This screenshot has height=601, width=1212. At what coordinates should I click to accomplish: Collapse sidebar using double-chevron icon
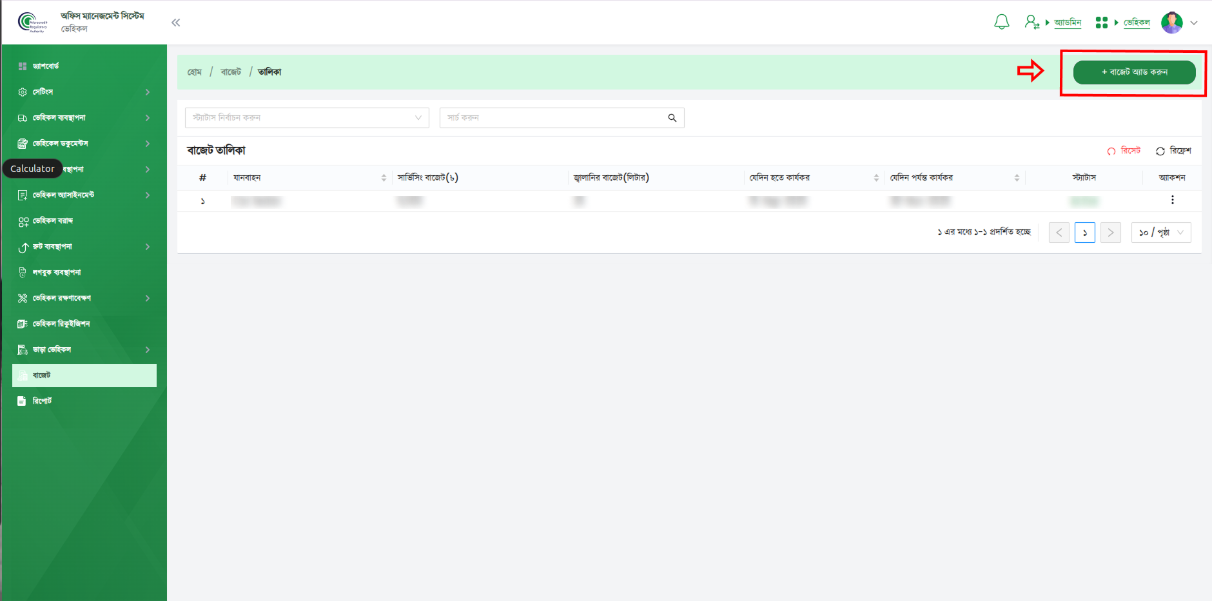click(175, 23)
